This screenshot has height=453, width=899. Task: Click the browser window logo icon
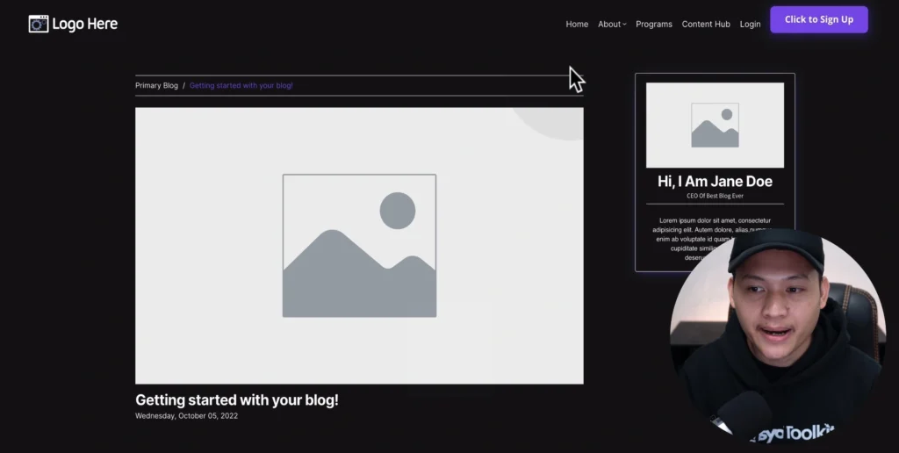click(39, 24)
